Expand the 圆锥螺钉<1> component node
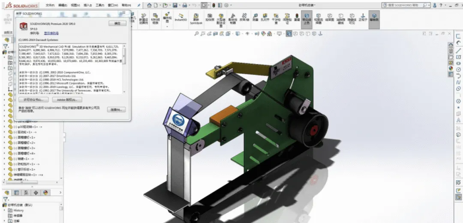The image size is (463, 223). (x=4, y=137)
